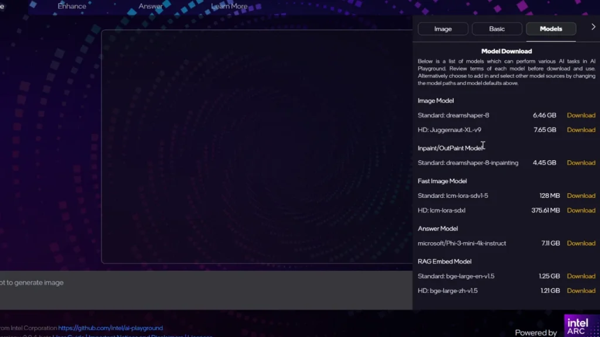Screen dimensions: 600x337
Task: Click the Intel ARC logo
Action: [582, 325]
